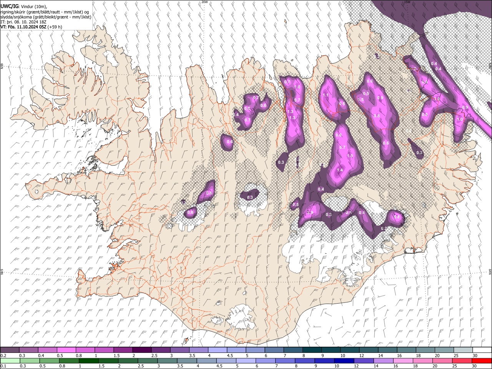Click the pale grey 25–30 snow legend swatch
The width and height of the screenshot is (492, 369).
[x=463, y=350]
